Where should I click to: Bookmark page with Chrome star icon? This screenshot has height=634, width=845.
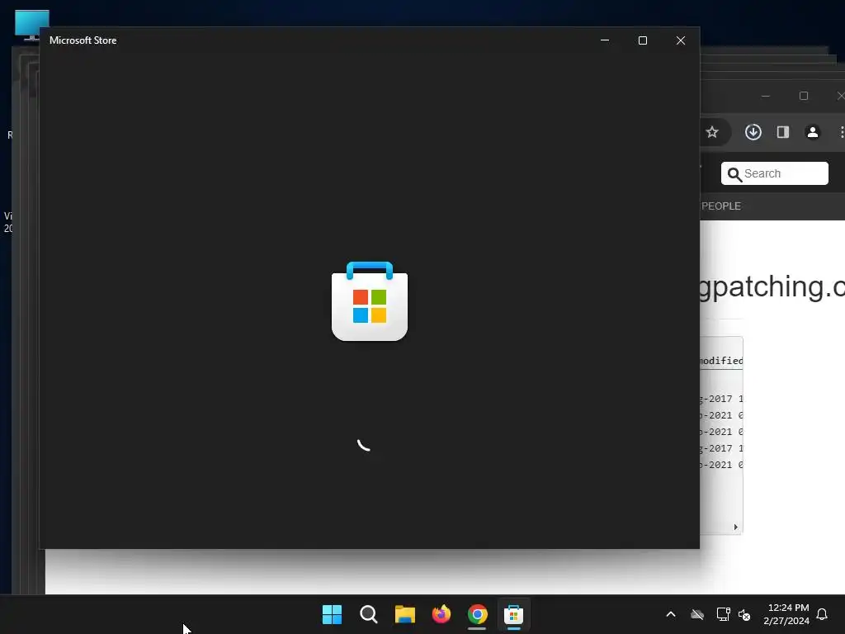tap(712, 132)
